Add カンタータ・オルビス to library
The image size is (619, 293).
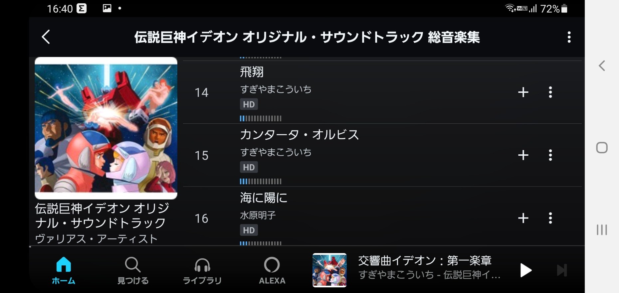pos(523,155)
